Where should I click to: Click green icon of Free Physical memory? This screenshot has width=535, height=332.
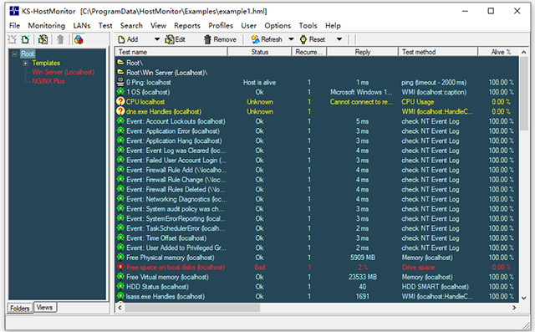tap(120, 258)
